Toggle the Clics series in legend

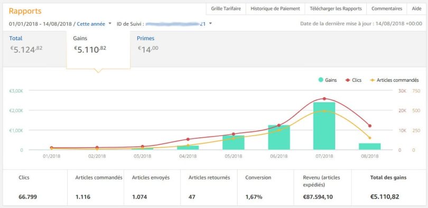coord(353,80)
